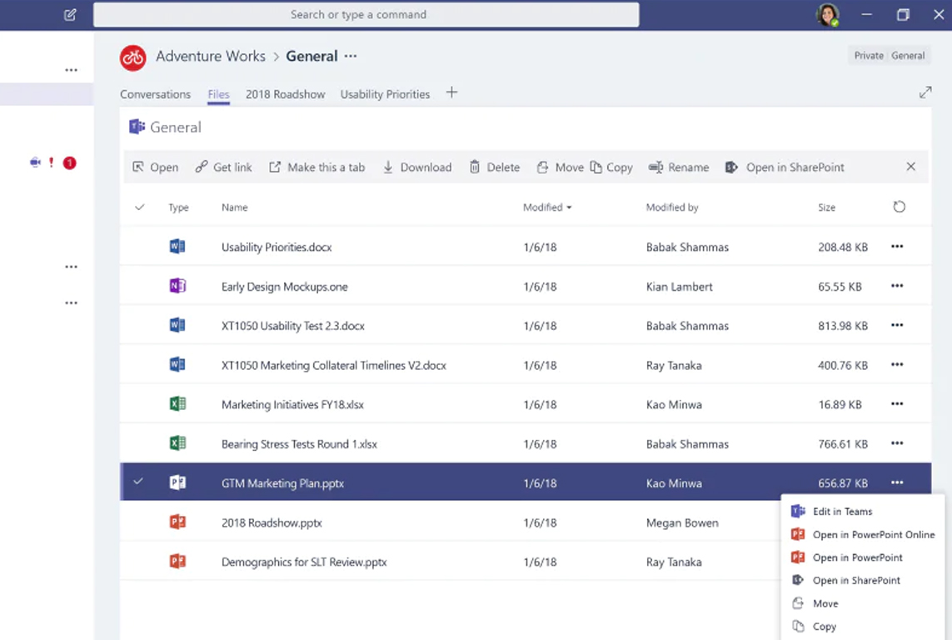Screen dimensions: 952x640
Task: Sort by the Size column header
Action: click(826, 207)
